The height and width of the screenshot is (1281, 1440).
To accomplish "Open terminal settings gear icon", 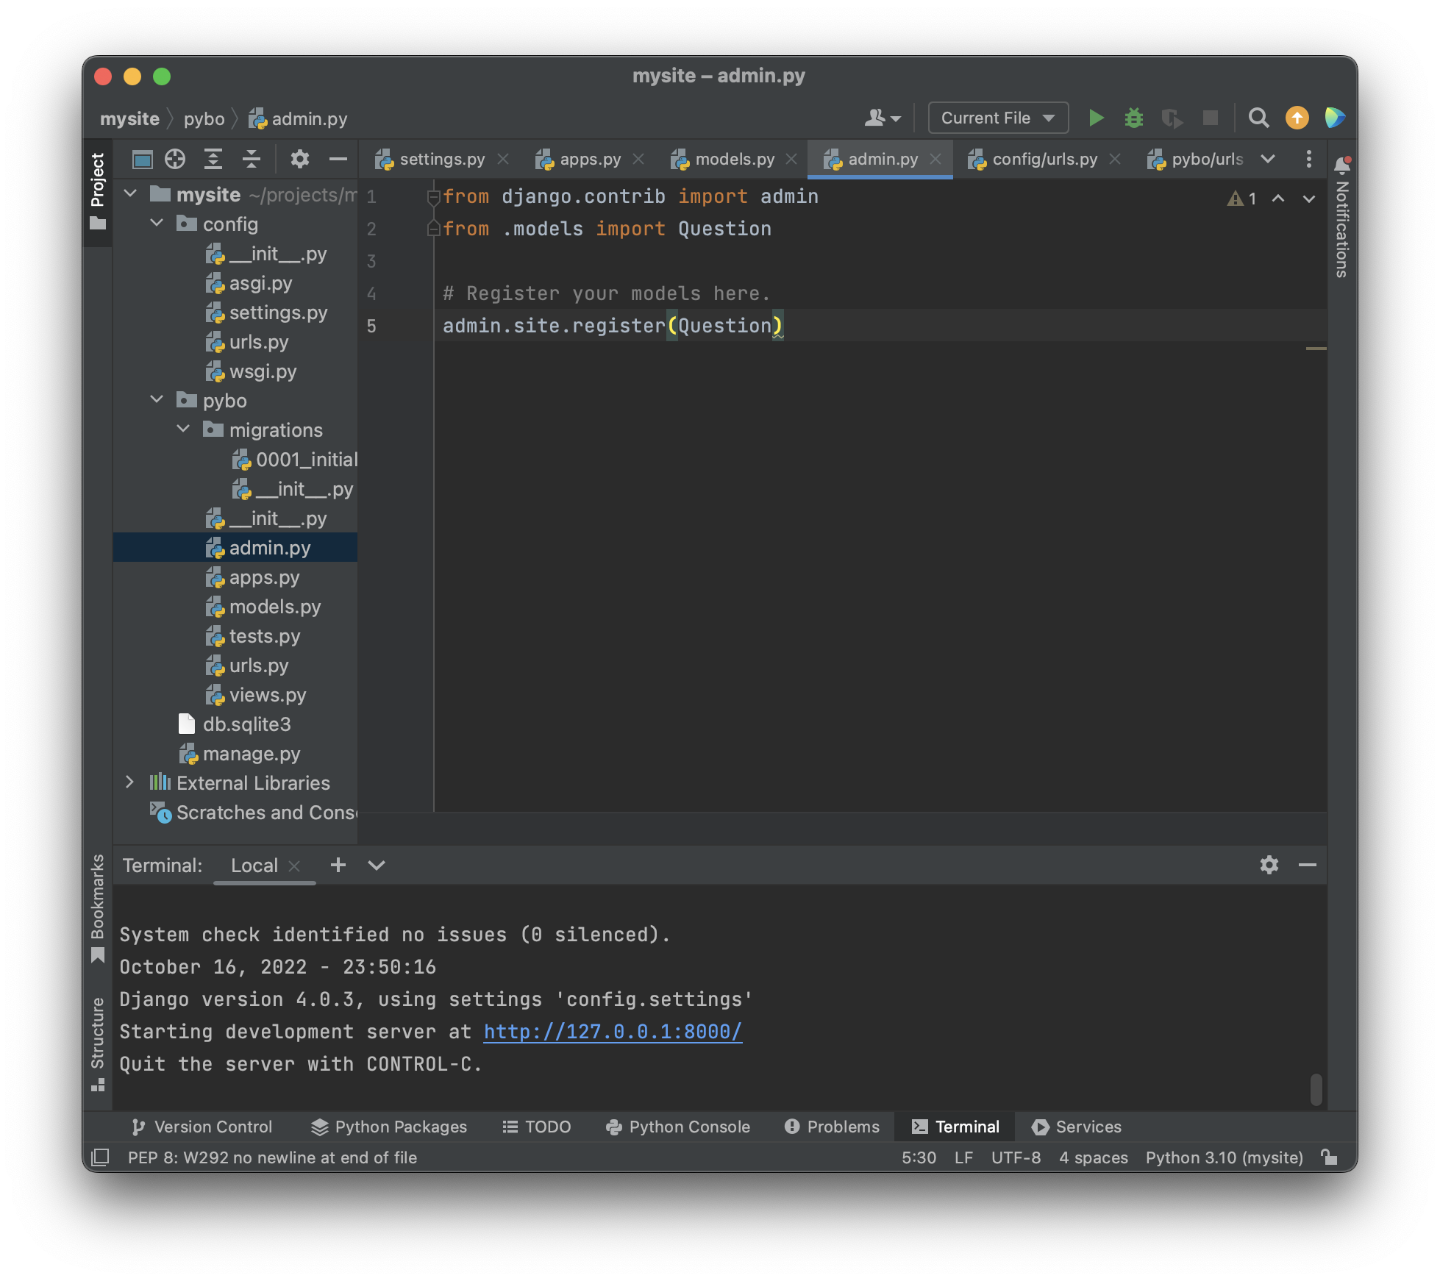I will pos(1269,865).
